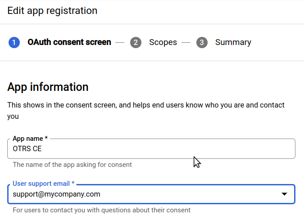Click the consent screen description paragraph
This screenshot has height=220, width=304.
point(146,111)
